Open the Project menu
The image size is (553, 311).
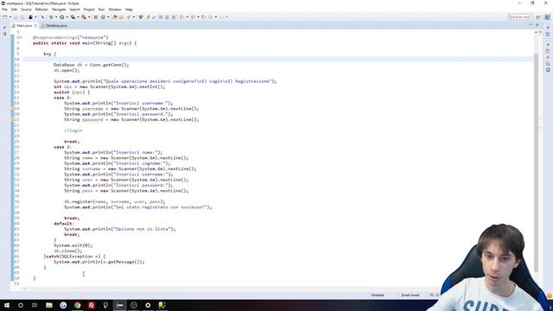(89, 10)
